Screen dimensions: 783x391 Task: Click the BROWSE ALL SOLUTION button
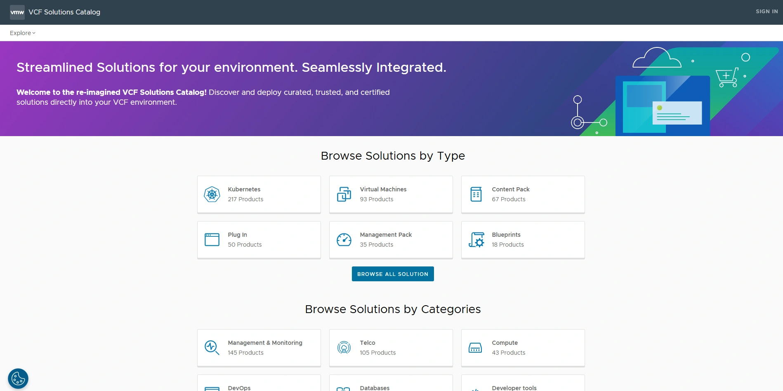coord(392,273)
